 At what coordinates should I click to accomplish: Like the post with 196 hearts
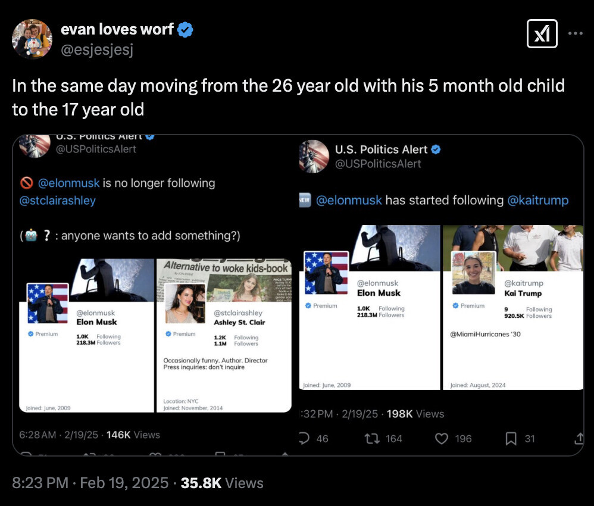(441, 439)
